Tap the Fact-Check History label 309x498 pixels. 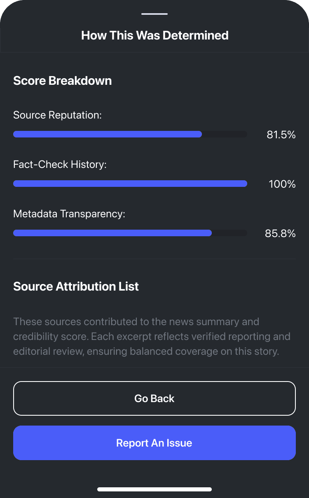click(x=60, y=164)
